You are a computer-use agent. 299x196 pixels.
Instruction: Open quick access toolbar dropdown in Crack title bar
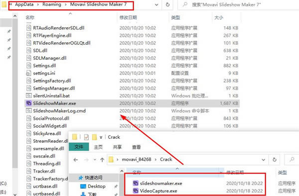click(101, 137)
